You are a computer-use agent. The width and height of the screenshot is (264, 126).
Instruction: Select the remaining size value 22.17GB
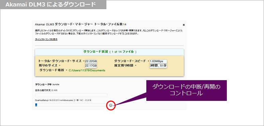pos(91,66)
